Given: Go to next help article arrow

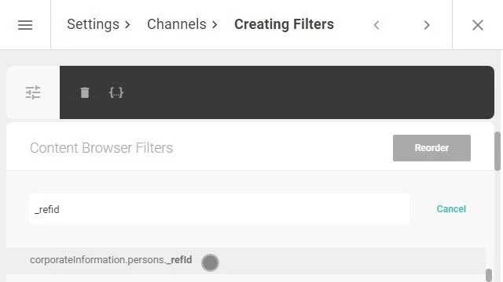Looking at the screenshot, I should point(426,25).
